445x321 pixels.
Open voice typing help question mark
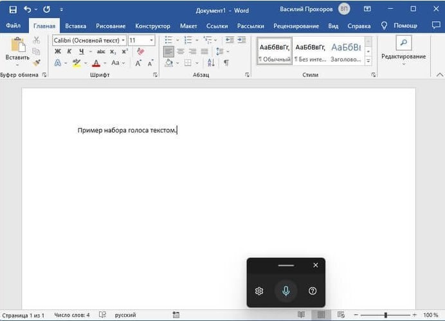(313, 291)
